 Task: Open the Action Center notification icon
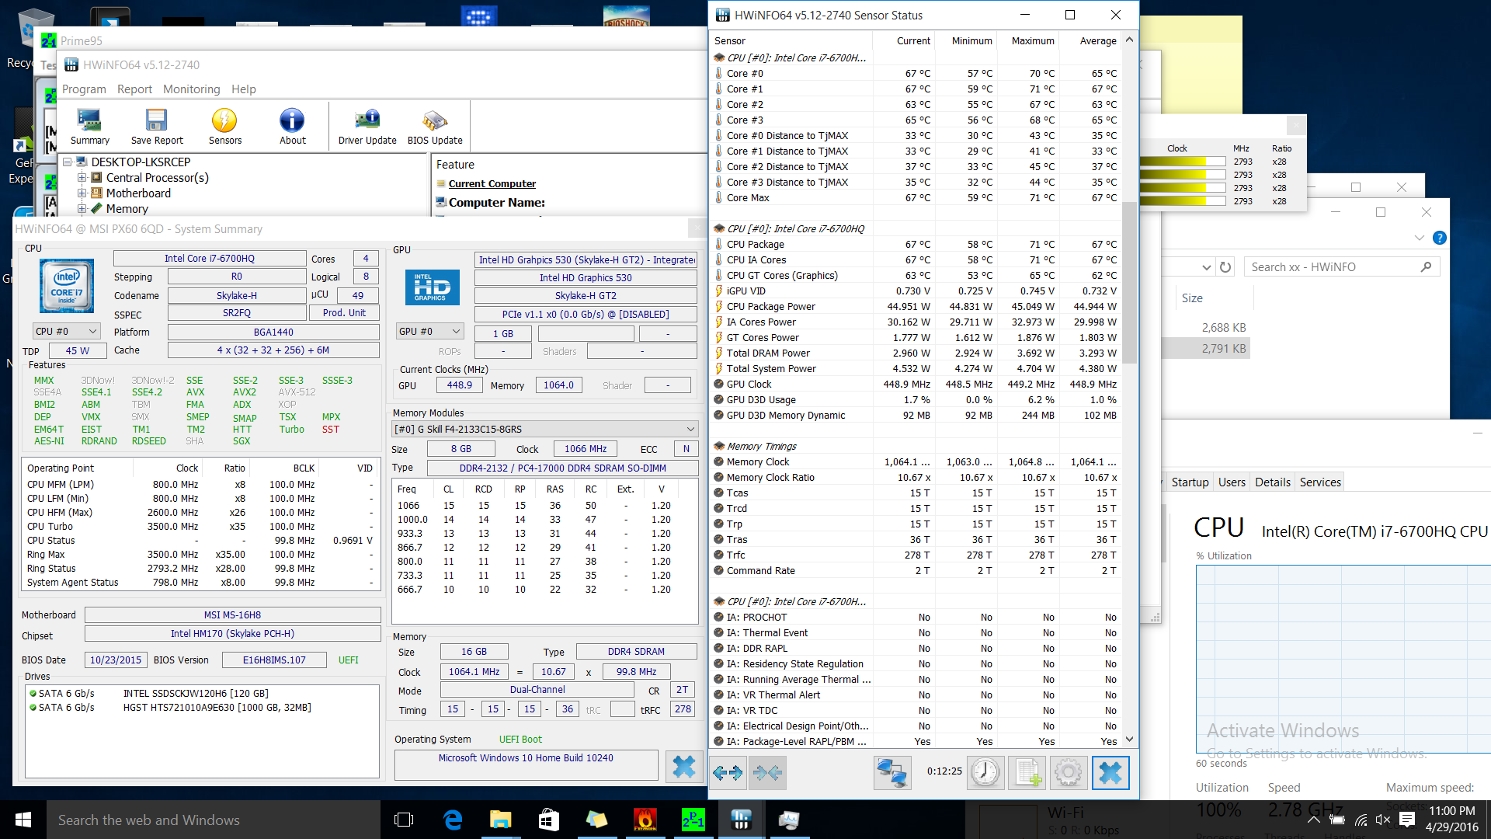coord(1407,820)
